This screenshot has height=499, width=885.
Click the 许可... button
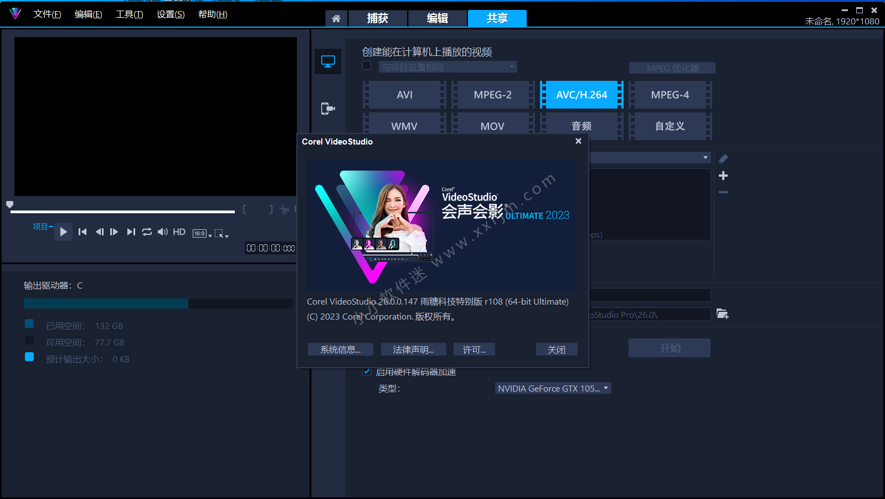pos(475,349)
